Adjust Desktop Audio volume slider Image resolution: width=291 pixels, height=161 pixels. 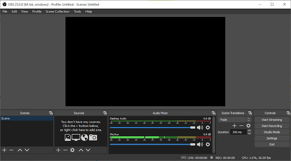click(x=153, y=127)
